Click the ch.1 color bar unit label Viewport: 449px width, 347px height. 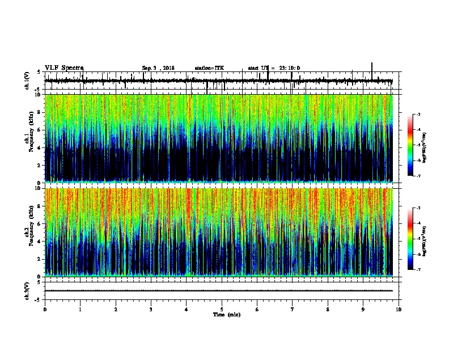pyautogui.click(x=424, y=147)
